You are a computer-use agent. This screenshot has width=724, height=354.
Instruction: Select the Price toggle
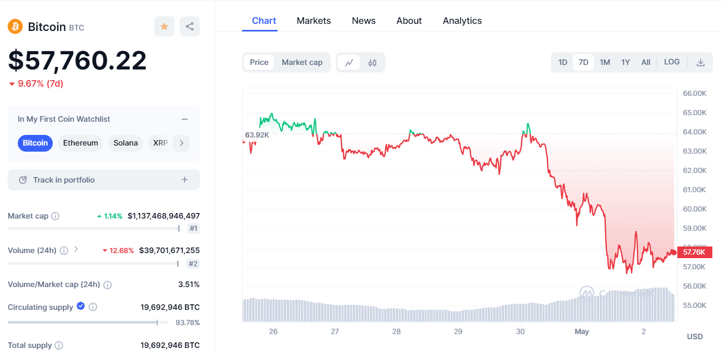(259, 62)
